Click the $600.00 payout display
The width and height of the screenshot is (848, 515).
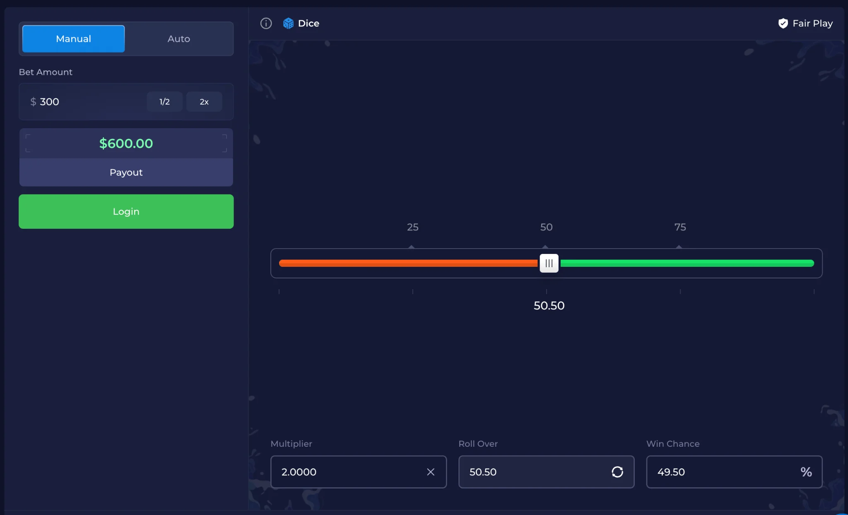coord(126,144)
